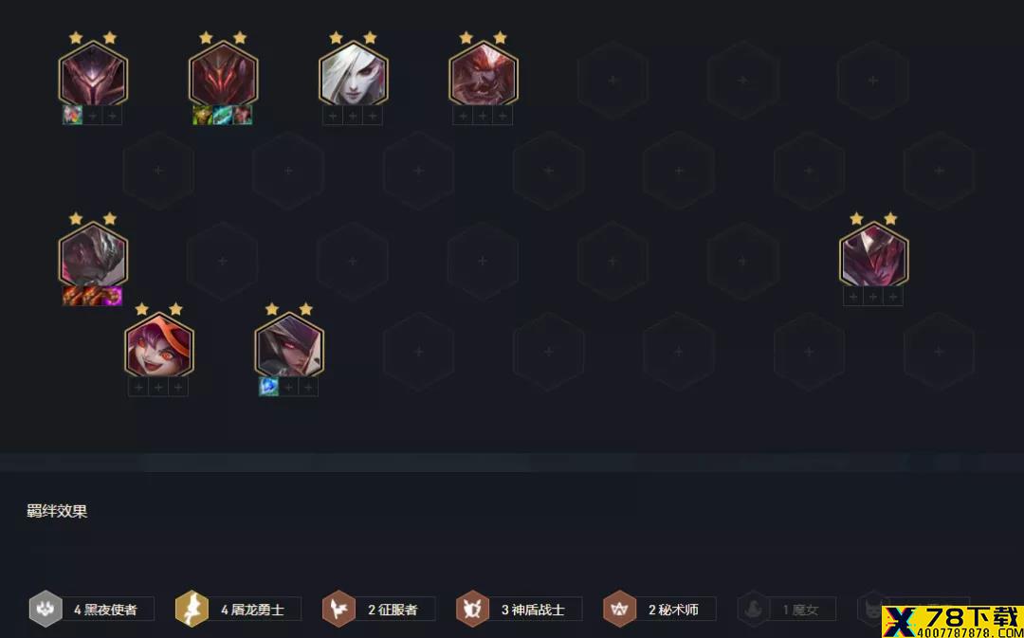The image size is (1024, 638).
Task: Select the white-haired champion in the top row
Action: point(354,73)
